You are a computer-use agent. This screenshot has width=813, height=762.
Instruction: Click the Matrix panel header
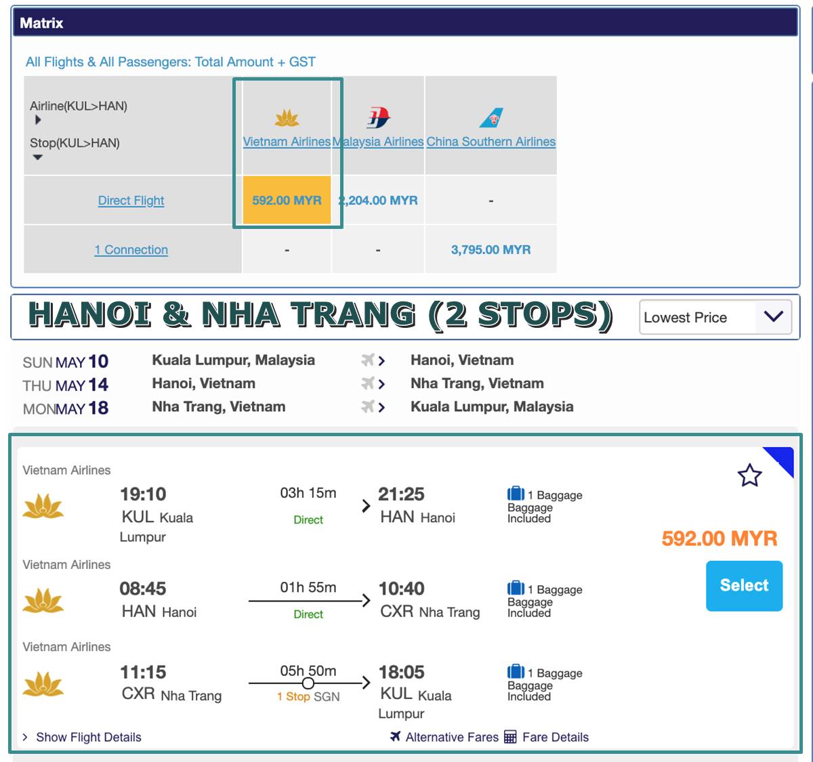click(x=405, y=22)
